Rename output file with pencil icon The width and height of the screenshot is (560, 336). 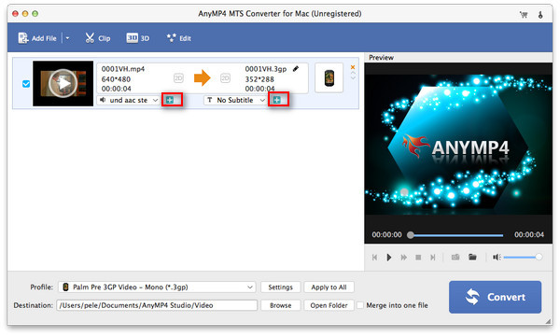coord(295,69)
